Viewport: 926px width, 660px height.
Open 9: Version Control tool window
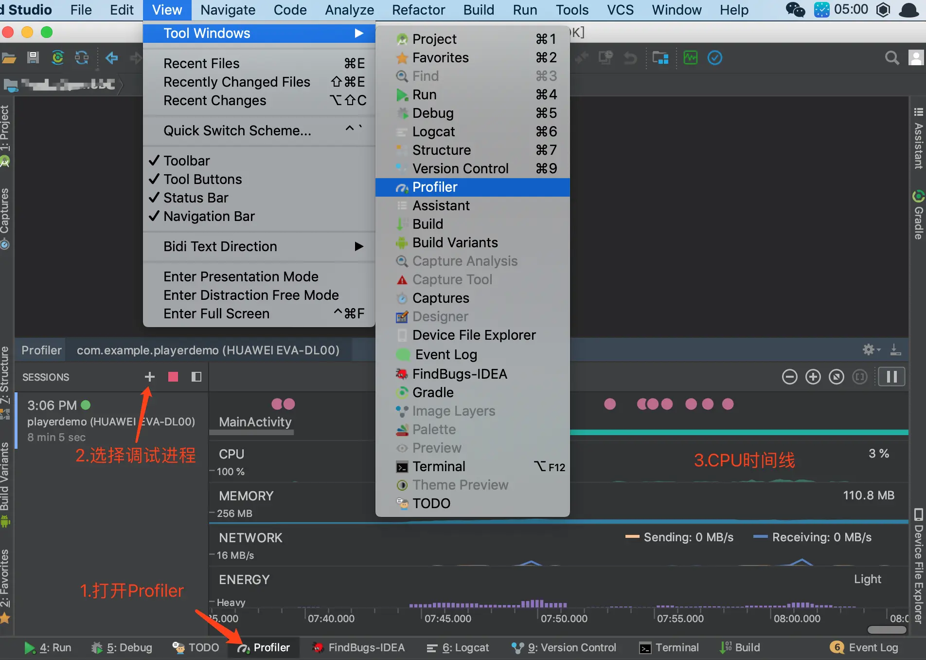[x=564, y=648]
